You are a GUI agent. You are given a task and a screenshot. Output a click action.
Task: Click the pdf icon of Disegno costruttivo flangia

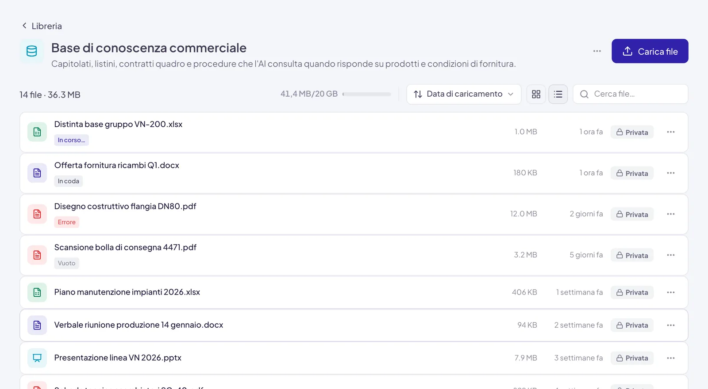37,214
